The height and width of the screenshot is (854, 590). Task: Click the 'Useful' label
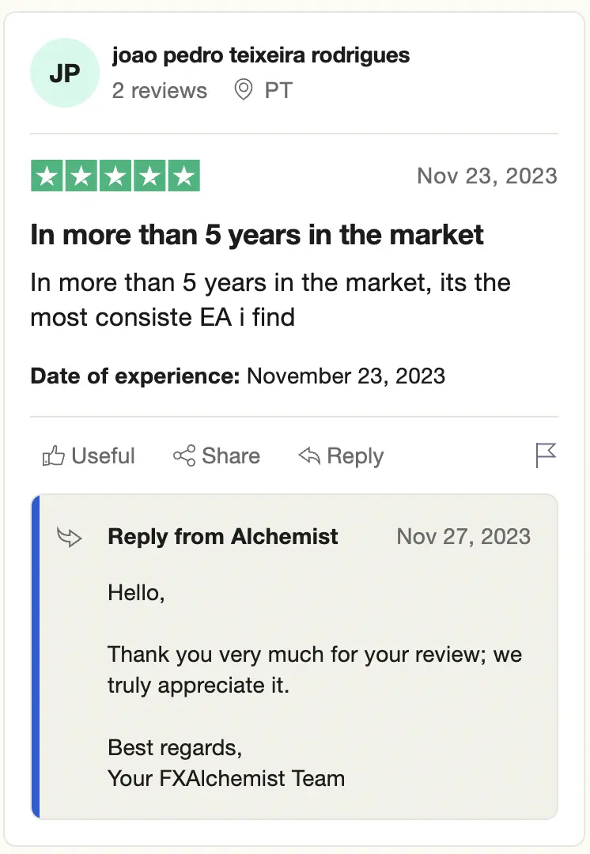(x=103, y=456)
